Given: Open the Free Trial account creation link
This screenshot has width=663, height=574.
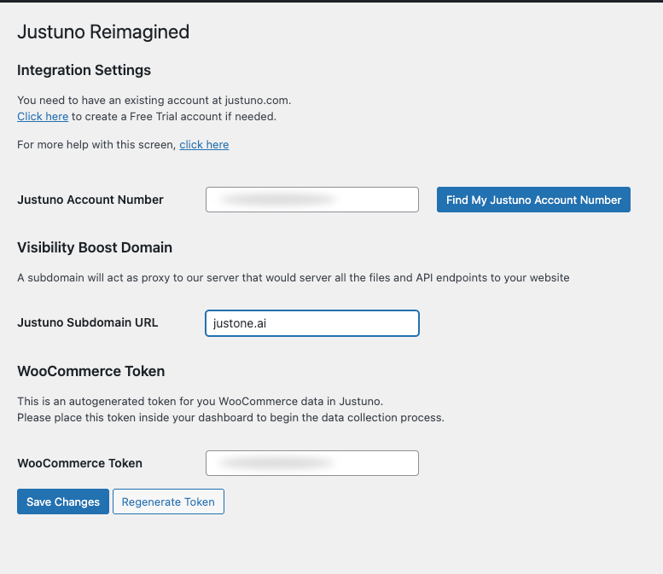Looking at the screenshot, I should click(x=43, y=116).
